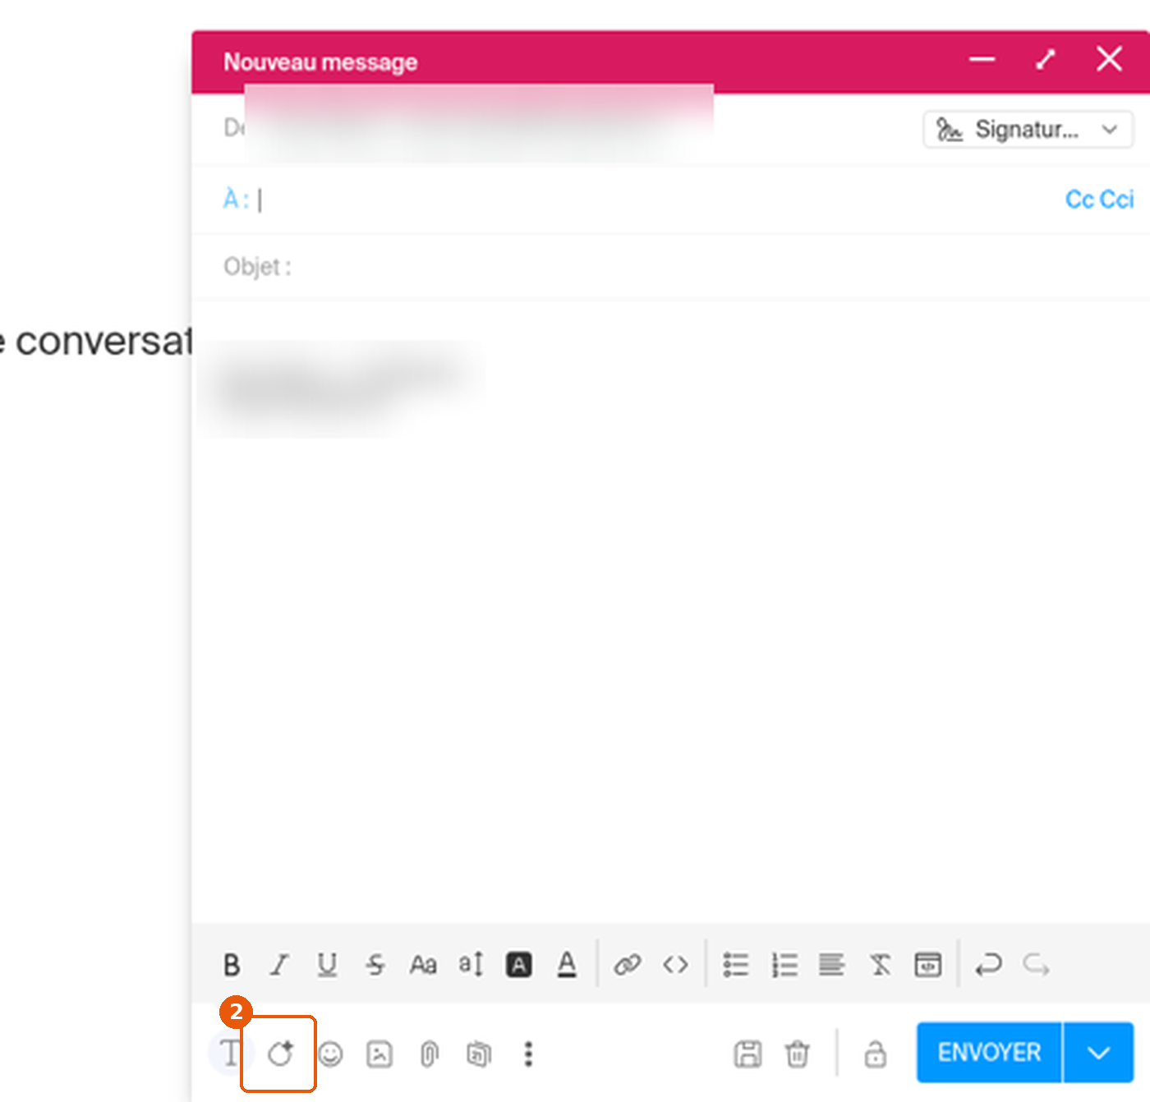Toggle the text formatting toolbar
This screenshot has height=1102, width=1150.
[231, 1054]
